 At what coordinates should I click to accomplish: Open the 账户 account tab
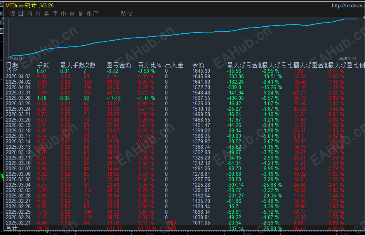pyautogui.click(x=92, y=14)
